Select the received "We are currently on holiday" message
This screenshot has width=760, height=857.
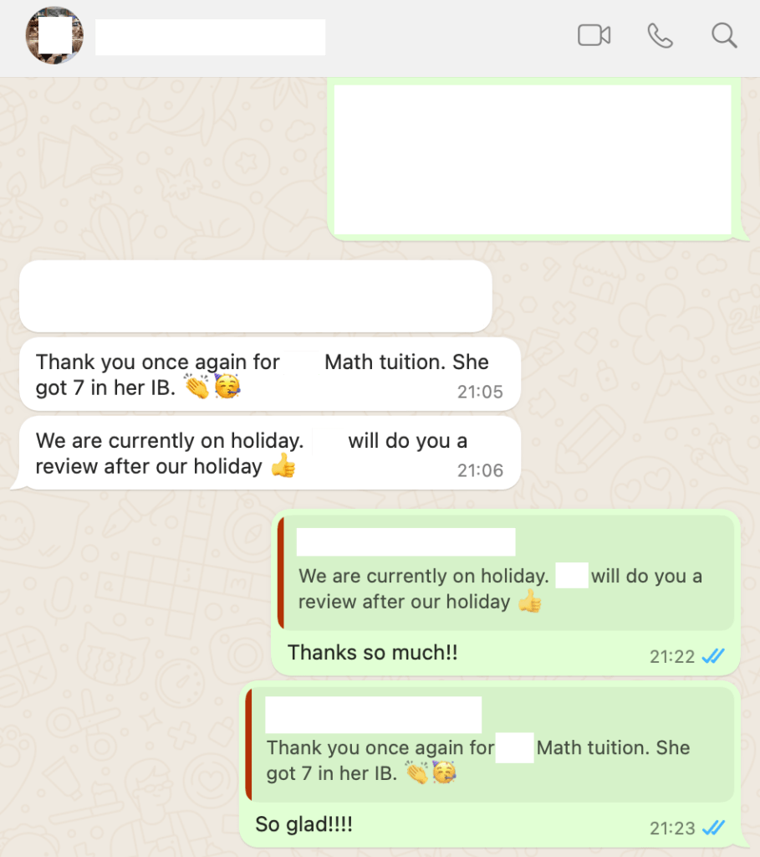[270, 453]
